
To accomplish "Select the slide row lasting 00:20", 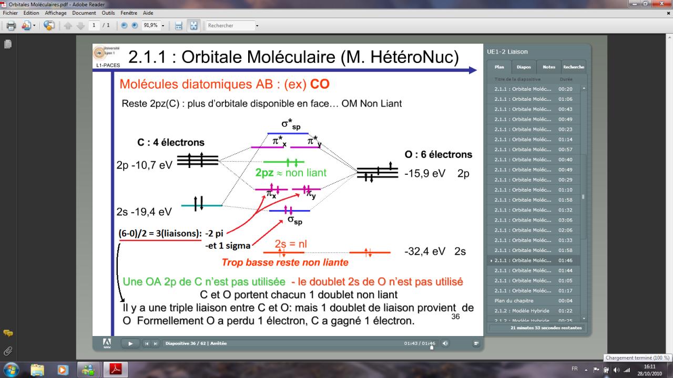I will pos(534,89).
